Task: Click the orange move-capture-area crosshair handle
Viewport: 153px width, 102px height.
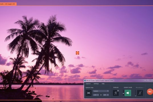Action: (77, 53)
